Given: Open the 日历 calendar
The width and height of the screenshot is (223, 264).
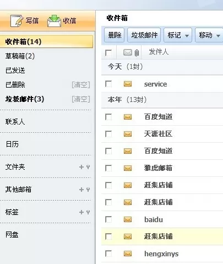Looking at the screenshot, I should point(12,144).
